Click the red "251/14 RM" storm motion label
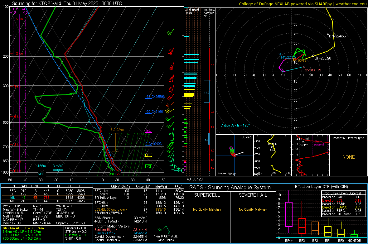The height and width of the screenshot is (244, 368). pos(313,70)
